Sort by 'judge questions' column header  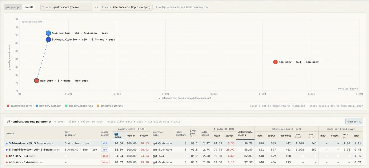coord(181,134)
